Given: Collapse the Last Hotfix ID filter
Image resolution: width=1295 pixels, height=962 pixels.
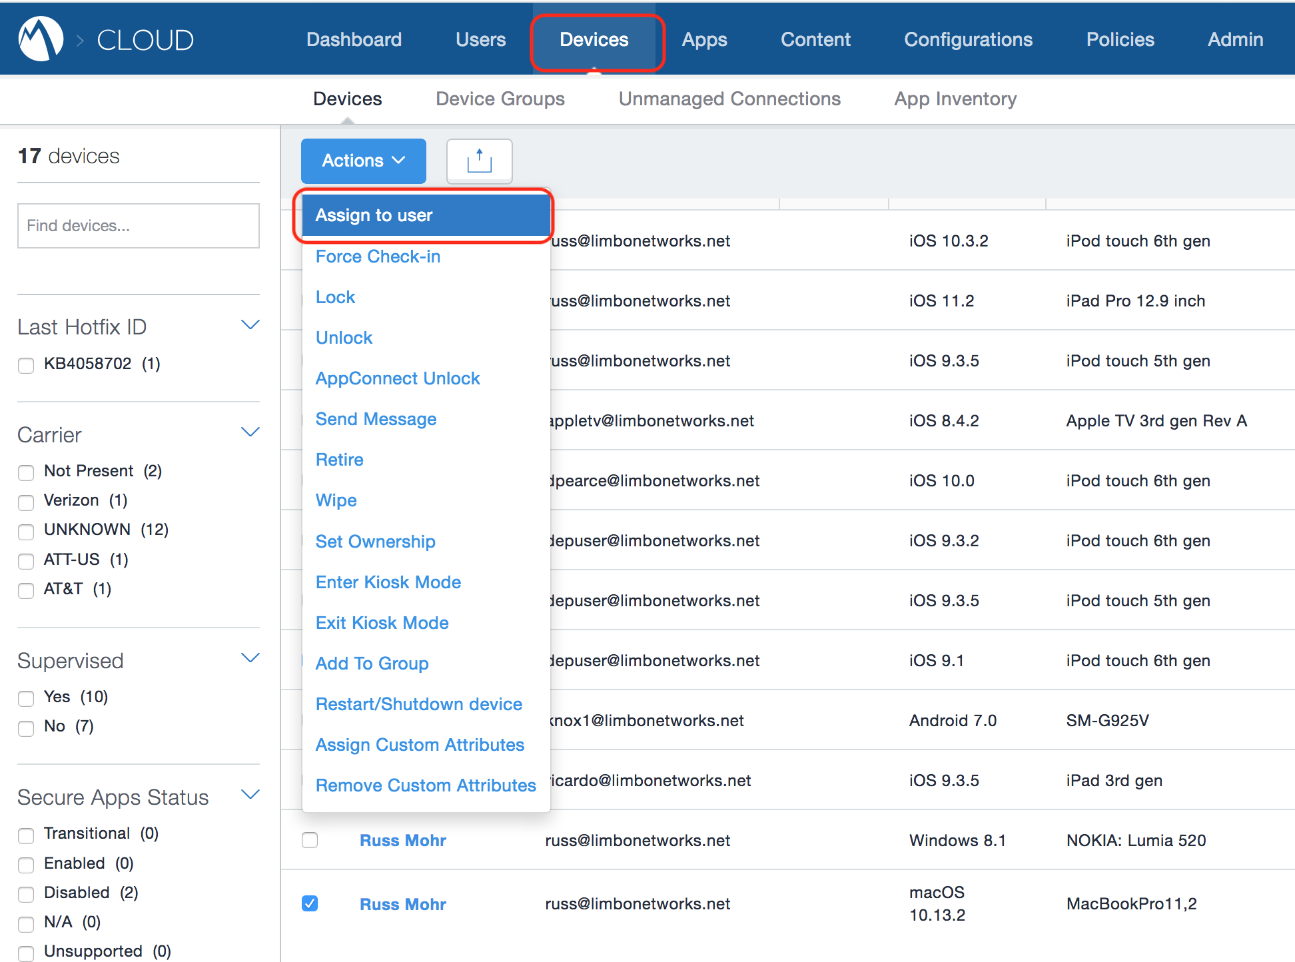Looking at the screenshot, I should (250, 325).
